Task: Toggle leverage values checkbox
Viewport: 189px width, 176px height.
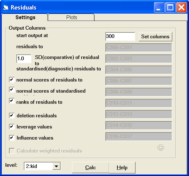Action: click(x=12, y=127)
